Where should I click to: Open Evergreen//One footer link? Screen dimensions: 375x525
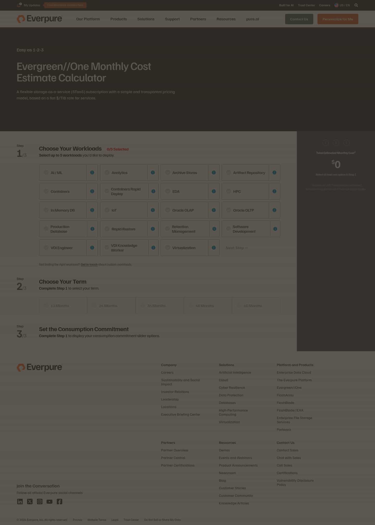click(x=289, y=387)
